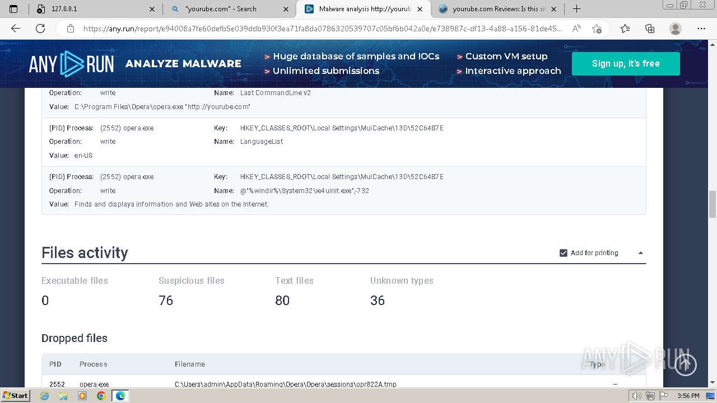Click the Huge database of samples text
The height and width of the screenshot is (403, 717).
coord(356,57)
